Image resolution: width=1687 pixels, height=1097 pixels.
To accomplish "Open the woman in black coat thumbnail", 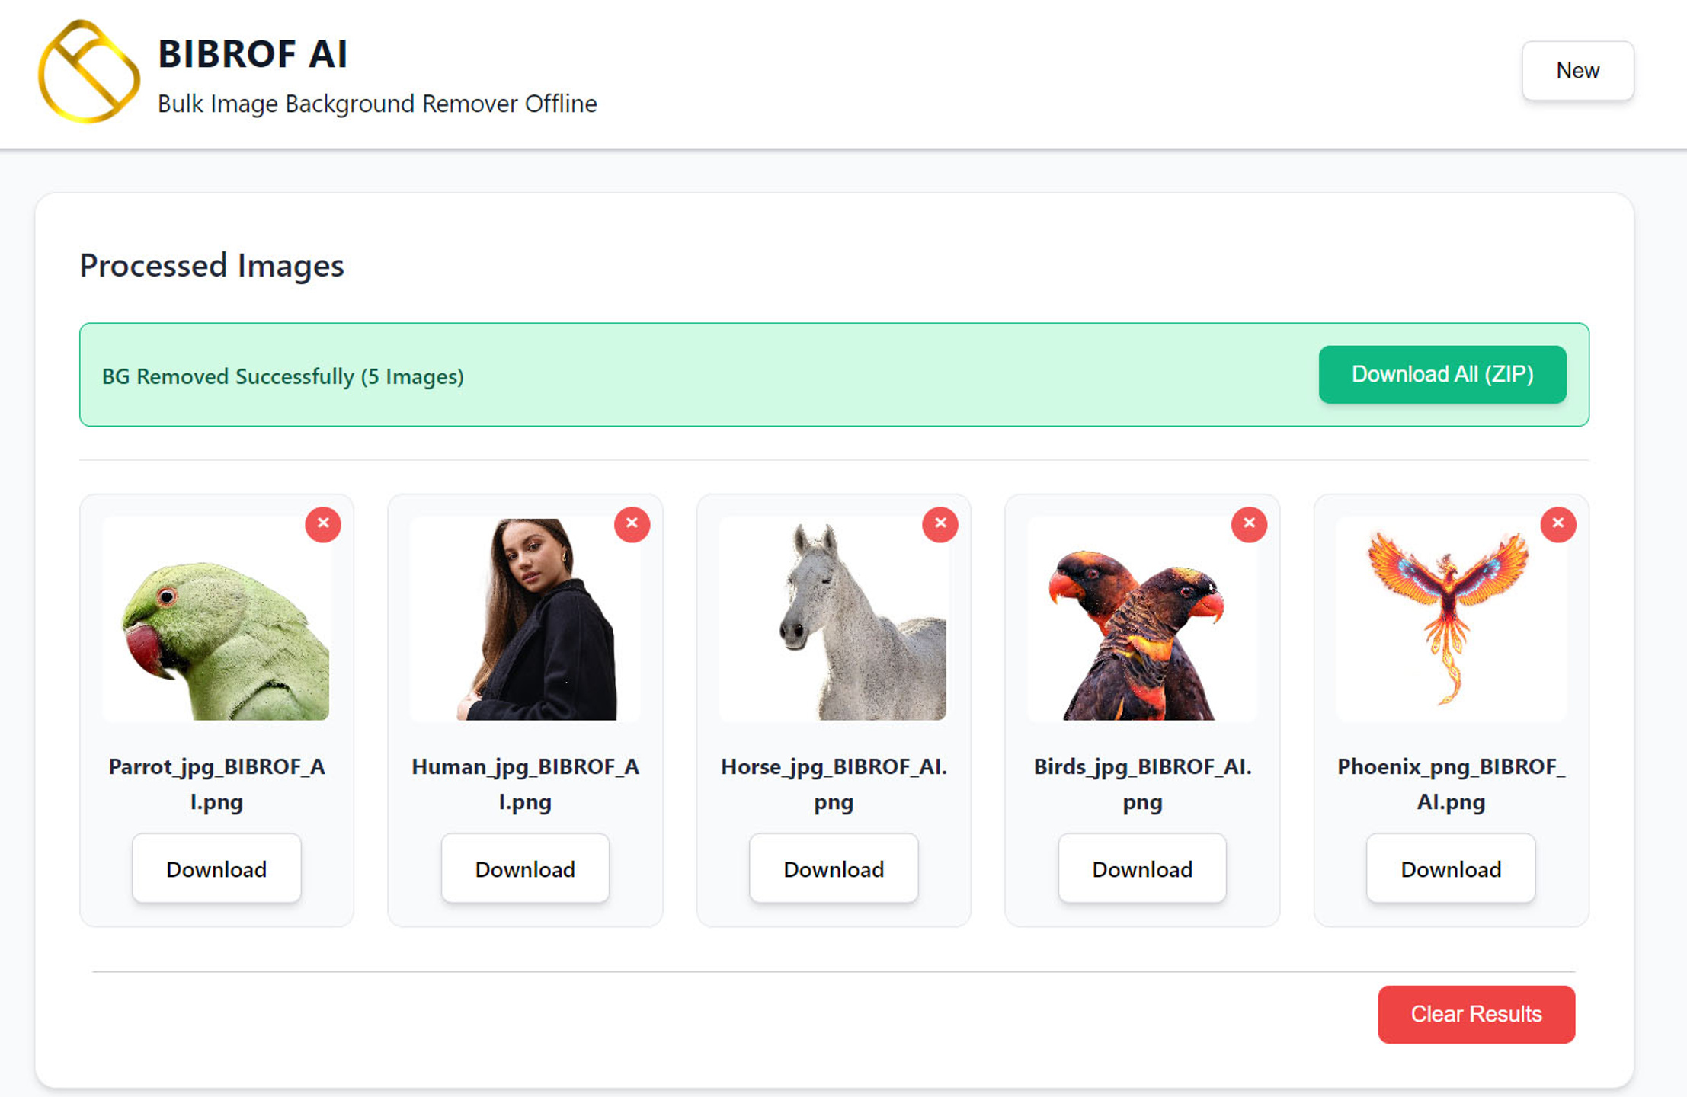I will pyautogui.click(x=525, y=619).
